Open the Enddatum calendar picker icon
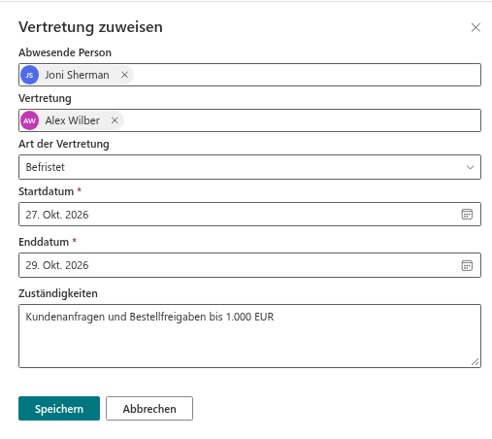Image resolution: width=492 pixels, height=439 pixels. click(x=467, y=265)
